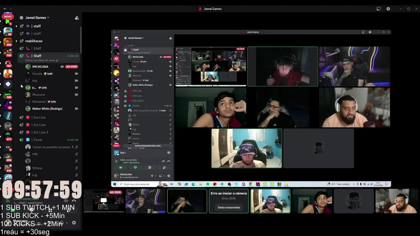
Task: Click the camera icon on Facada's row
Action: (76, 74)
